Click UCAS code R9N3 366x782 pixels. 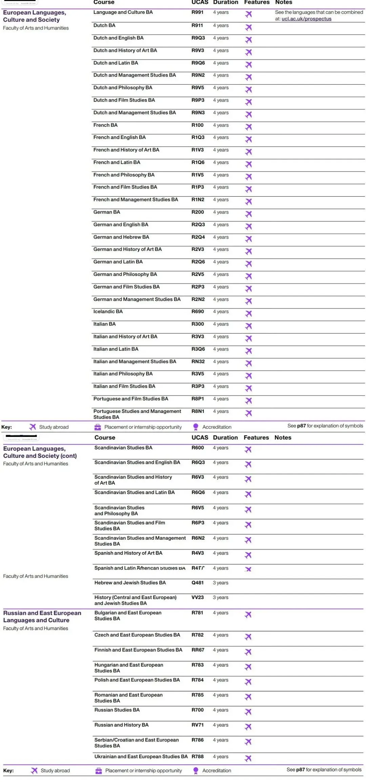tap(198, 113)
